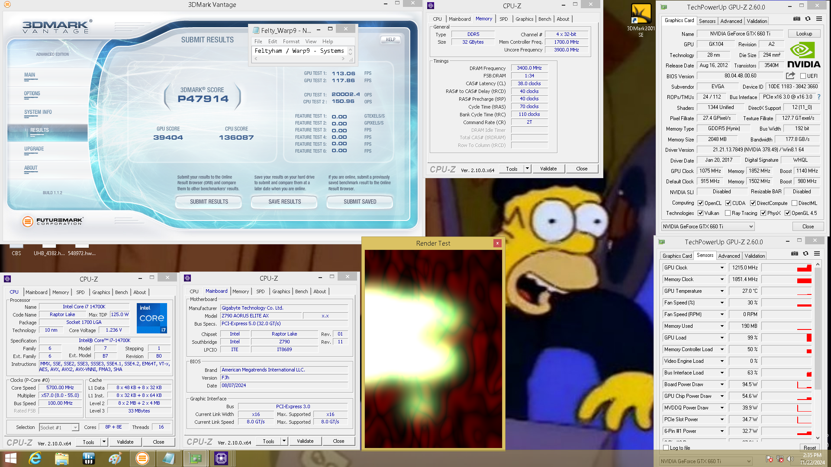Click Intel Core i7 logo in CPU-Z
The width and height of the screenshot is (831, 467).
click(152, 318)
